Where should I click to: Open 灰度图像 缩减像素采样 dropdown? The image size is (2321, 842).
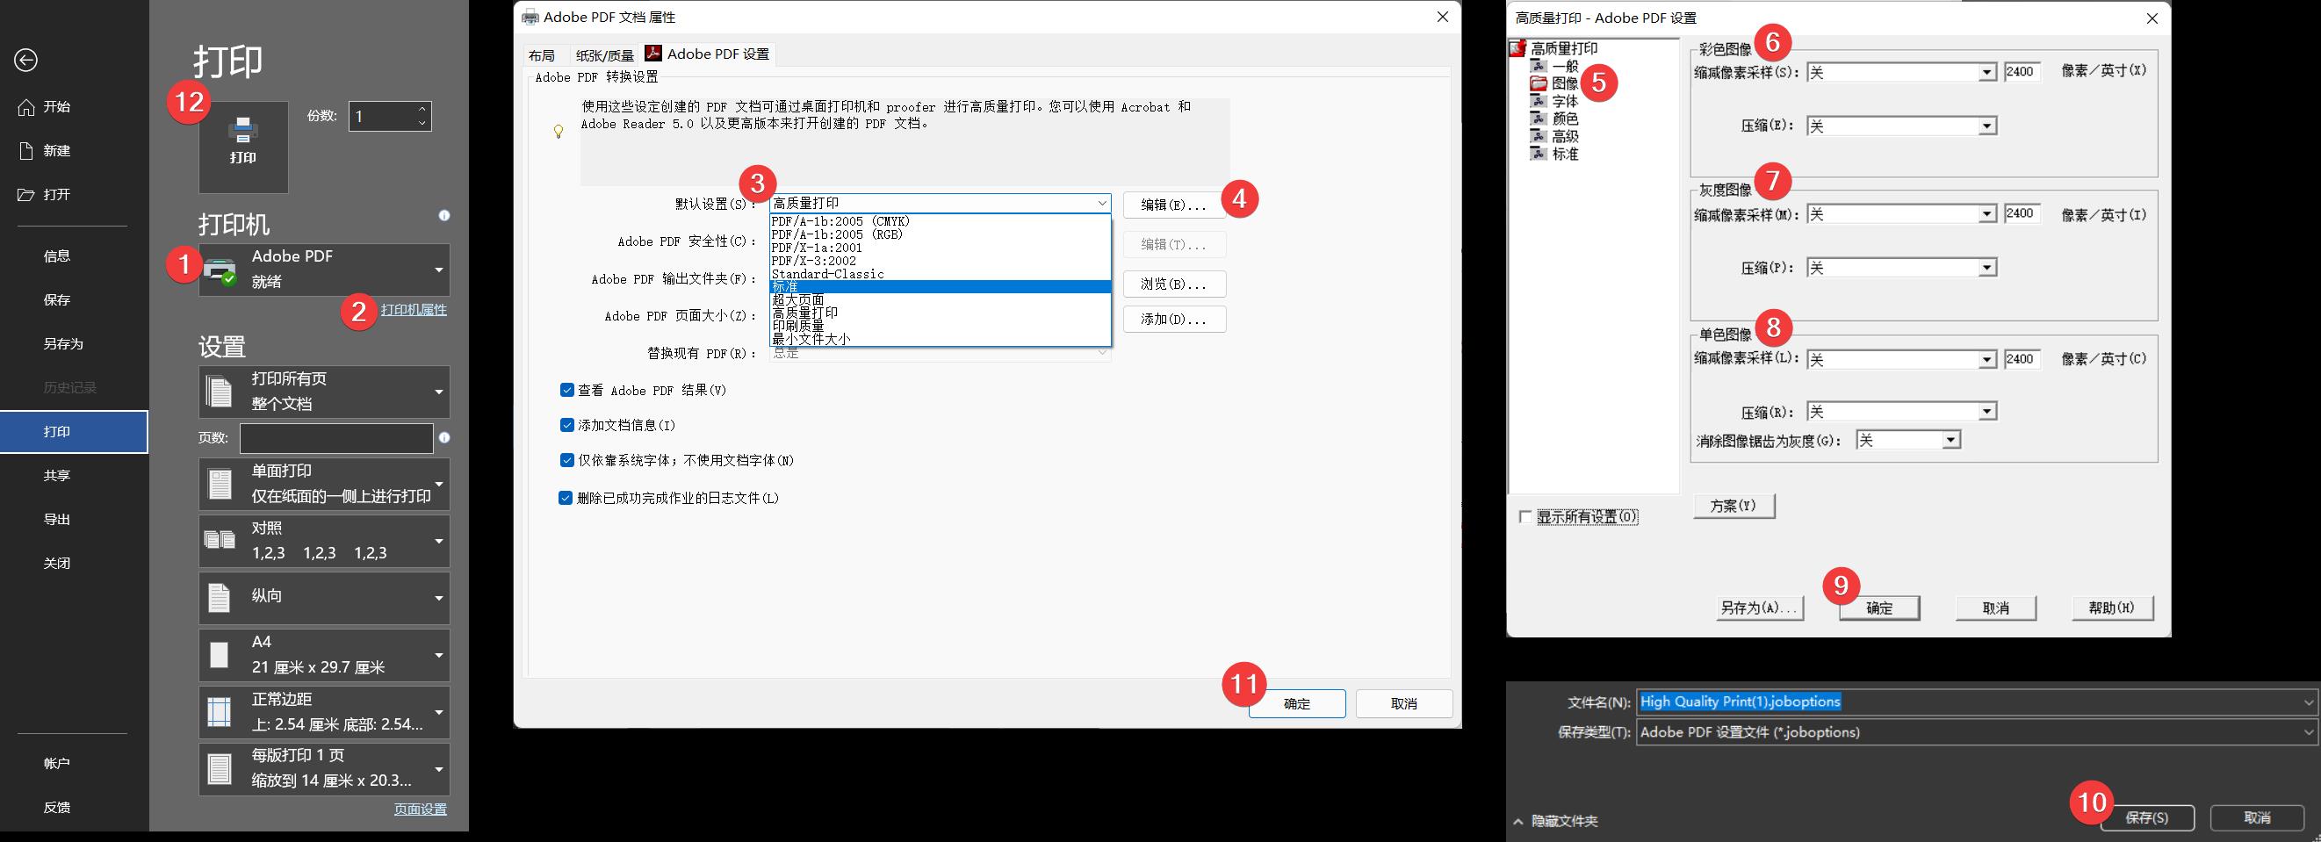pyautogui.click(x=1902, y=213)
